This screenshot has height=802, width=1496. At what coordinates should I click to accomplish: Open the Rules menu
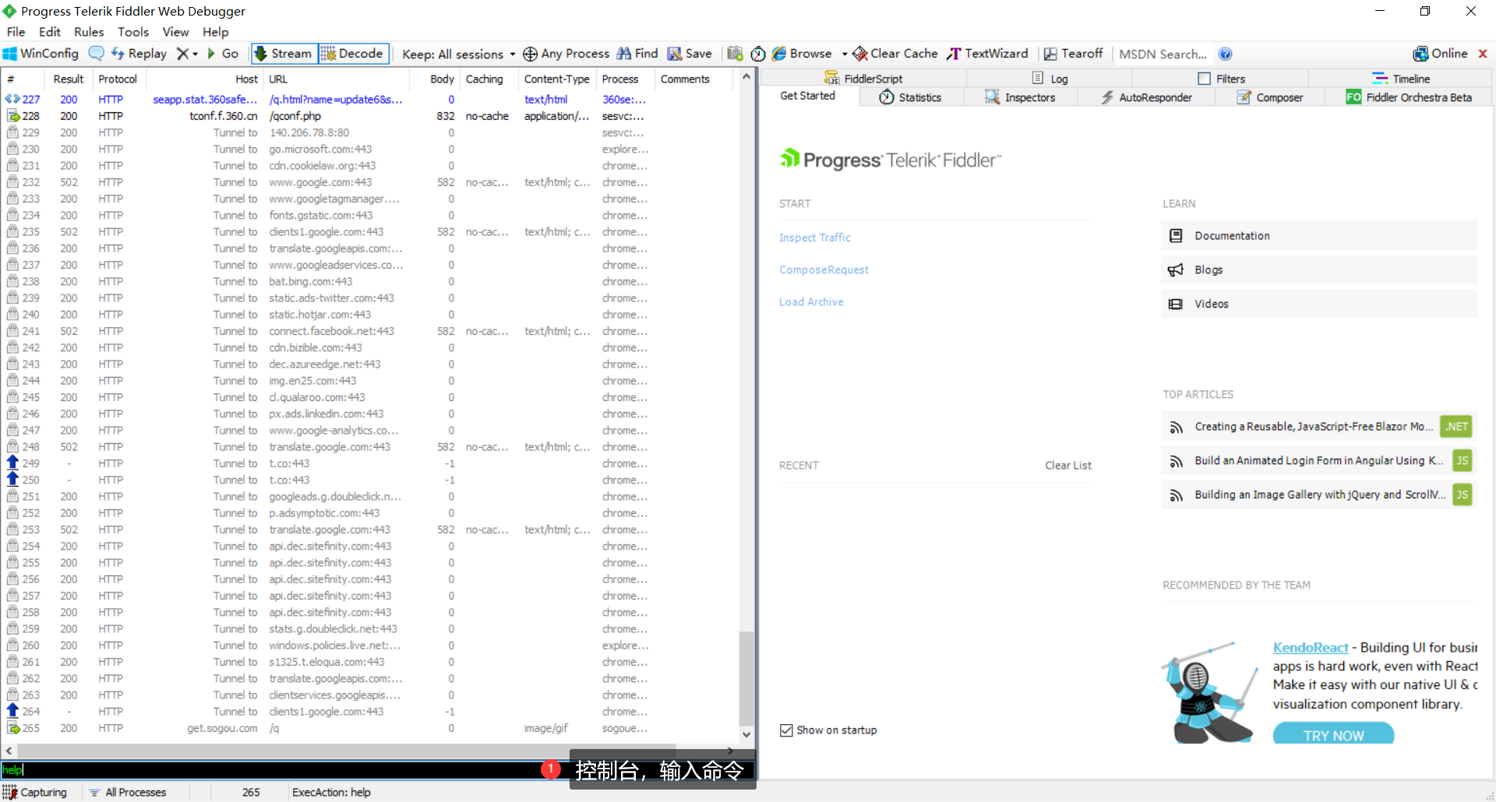click(89, 32)
